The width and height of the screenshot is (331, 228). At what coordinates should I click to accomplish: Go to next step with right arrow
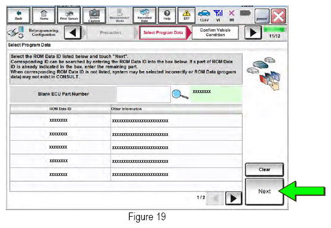253,32
